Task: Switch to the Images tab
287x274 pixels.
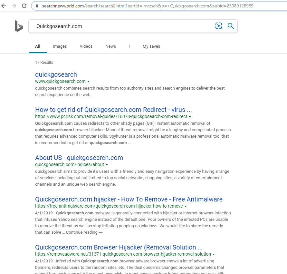Action: [x=60, y=46]
